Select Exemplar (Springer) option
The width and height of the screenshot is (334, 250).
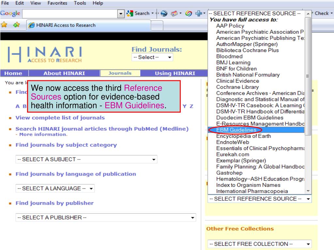click(256, 160)
